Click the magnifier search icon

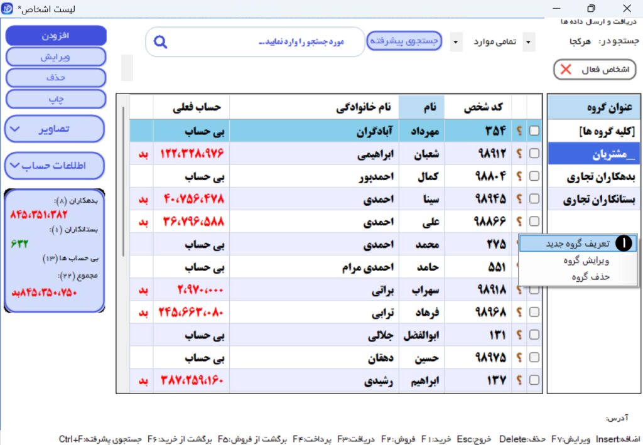pos(160,41)
